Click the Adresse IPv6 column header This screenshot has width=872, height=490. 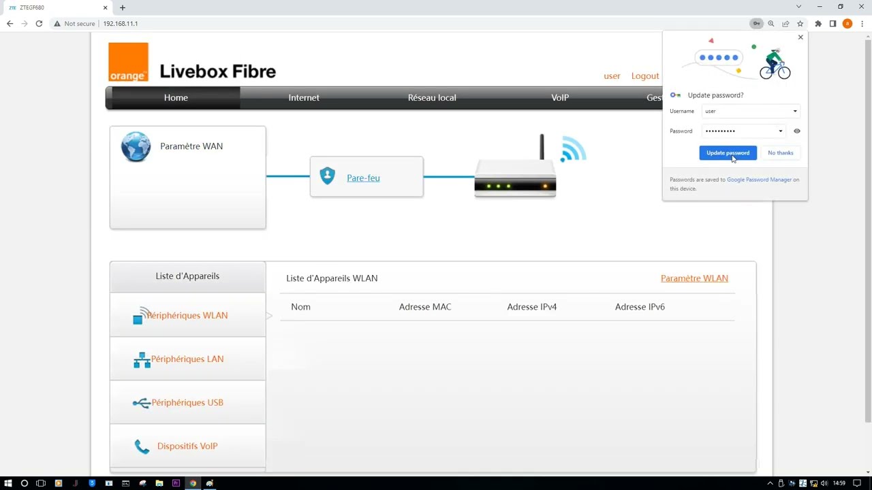(640, 307)
